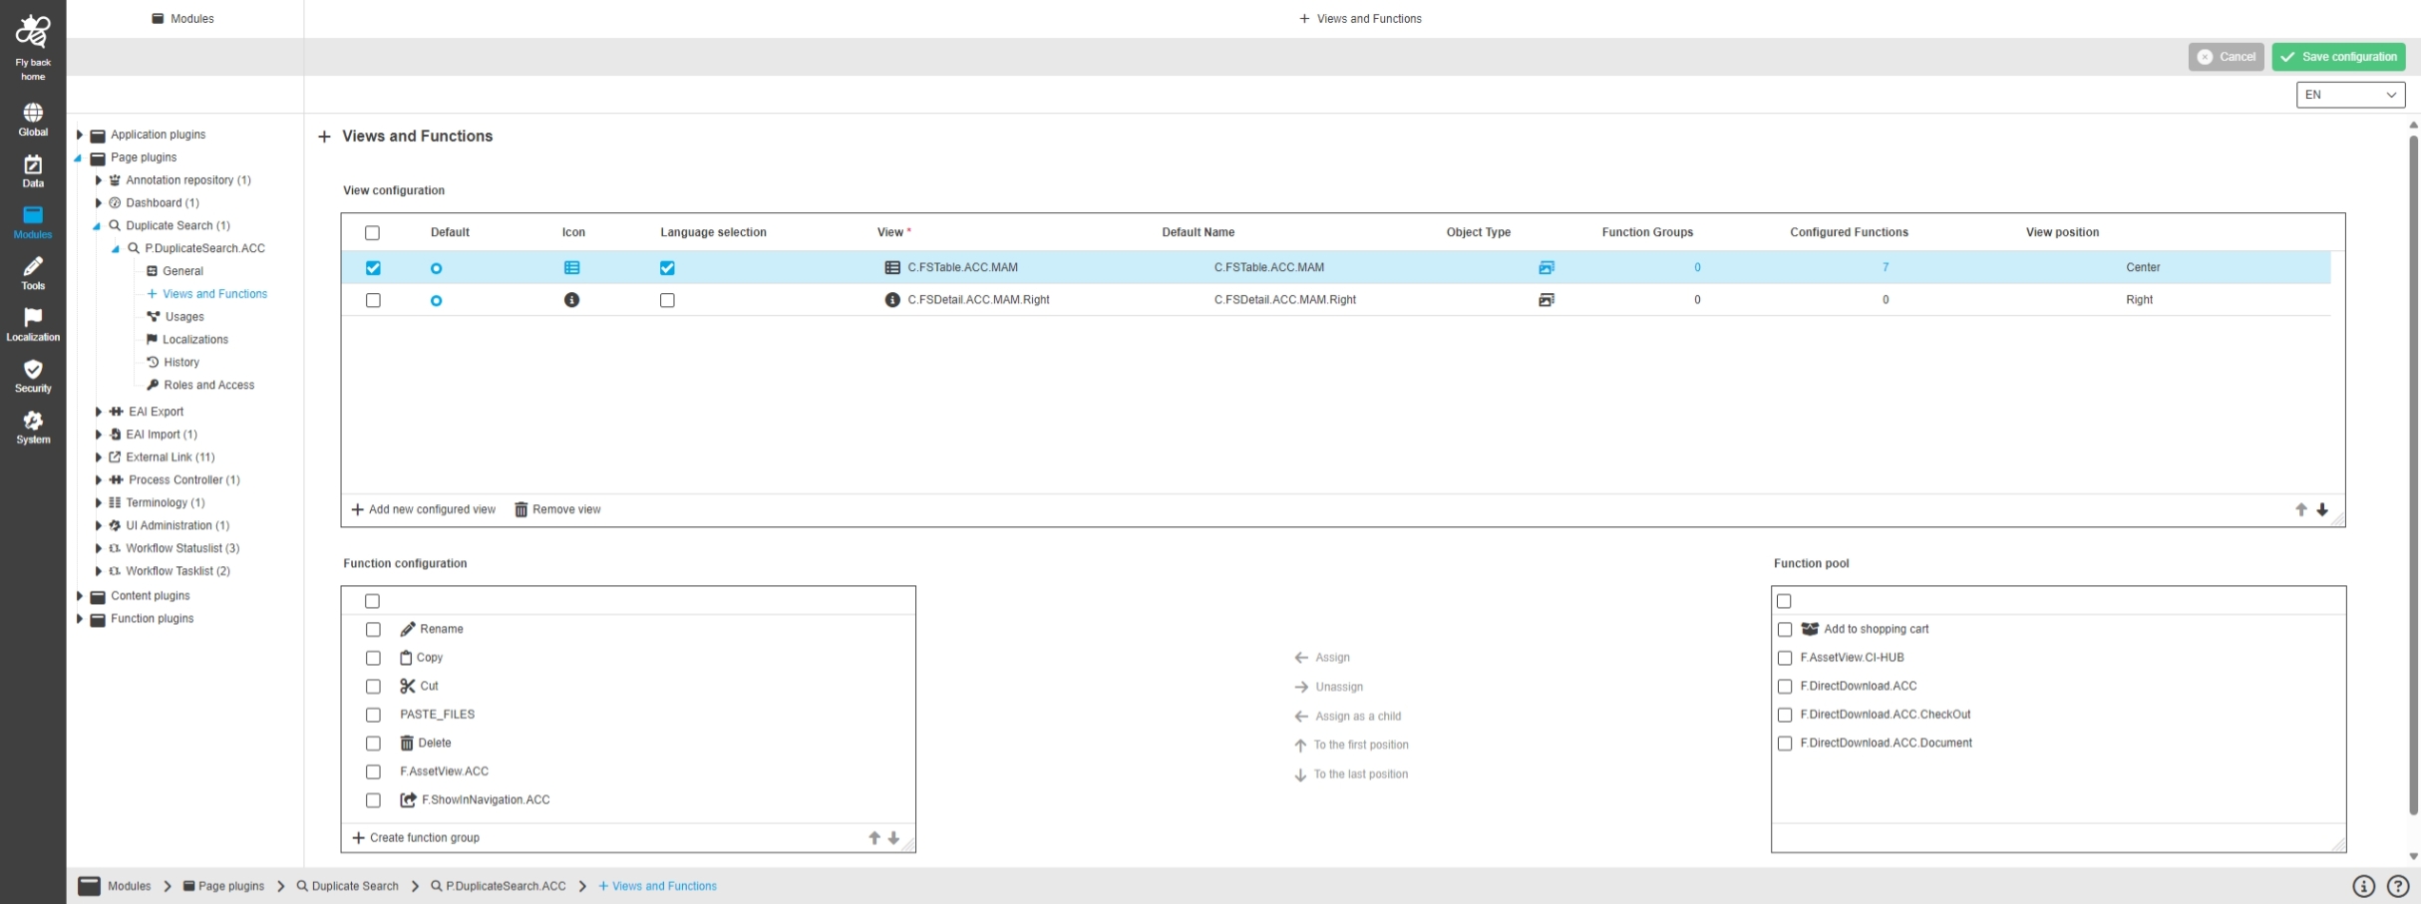Click the Save configuration button
This screenshot has width=2421, height=904.
pyautogui.click(x=2338, y=57)
